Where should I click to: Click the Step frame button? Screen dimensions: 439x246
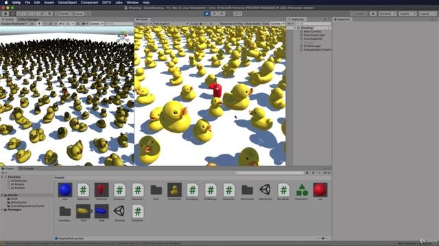[x=222, y=14]
